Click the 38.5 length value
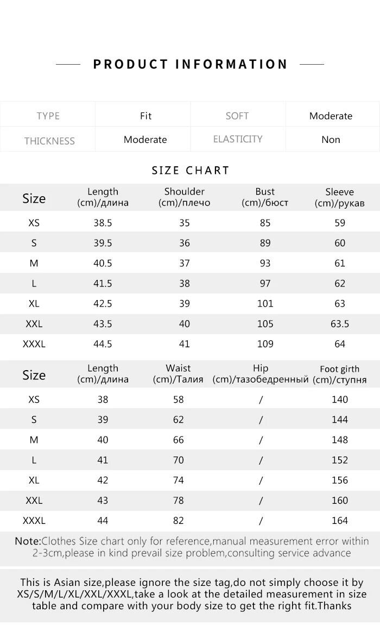The height and width of the screenshot is (631, 380). (103, 223)
